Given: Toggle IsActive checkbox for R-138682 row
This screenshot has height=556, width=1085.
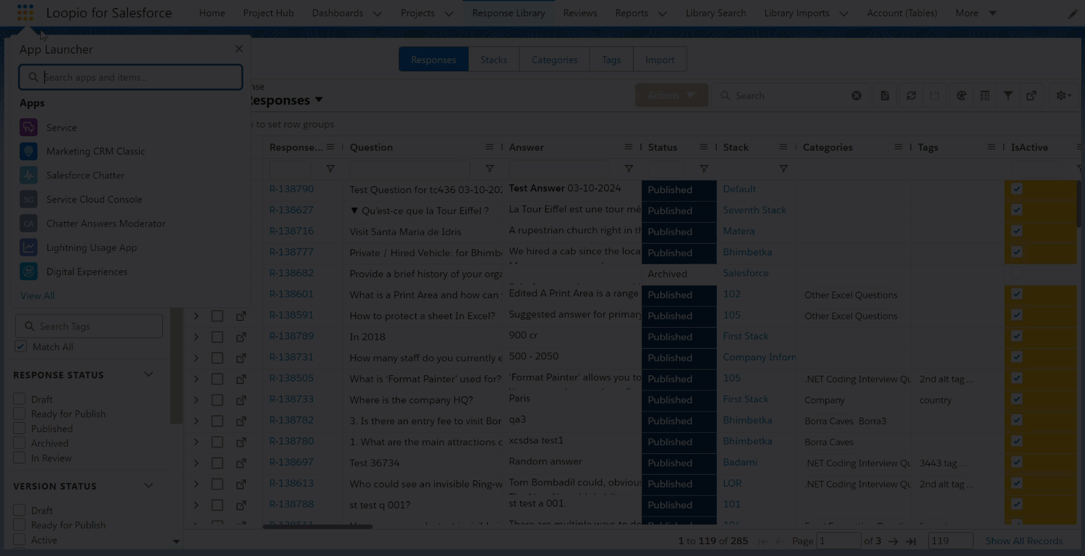Looking at the screenshot, I should coord(1017,273).
